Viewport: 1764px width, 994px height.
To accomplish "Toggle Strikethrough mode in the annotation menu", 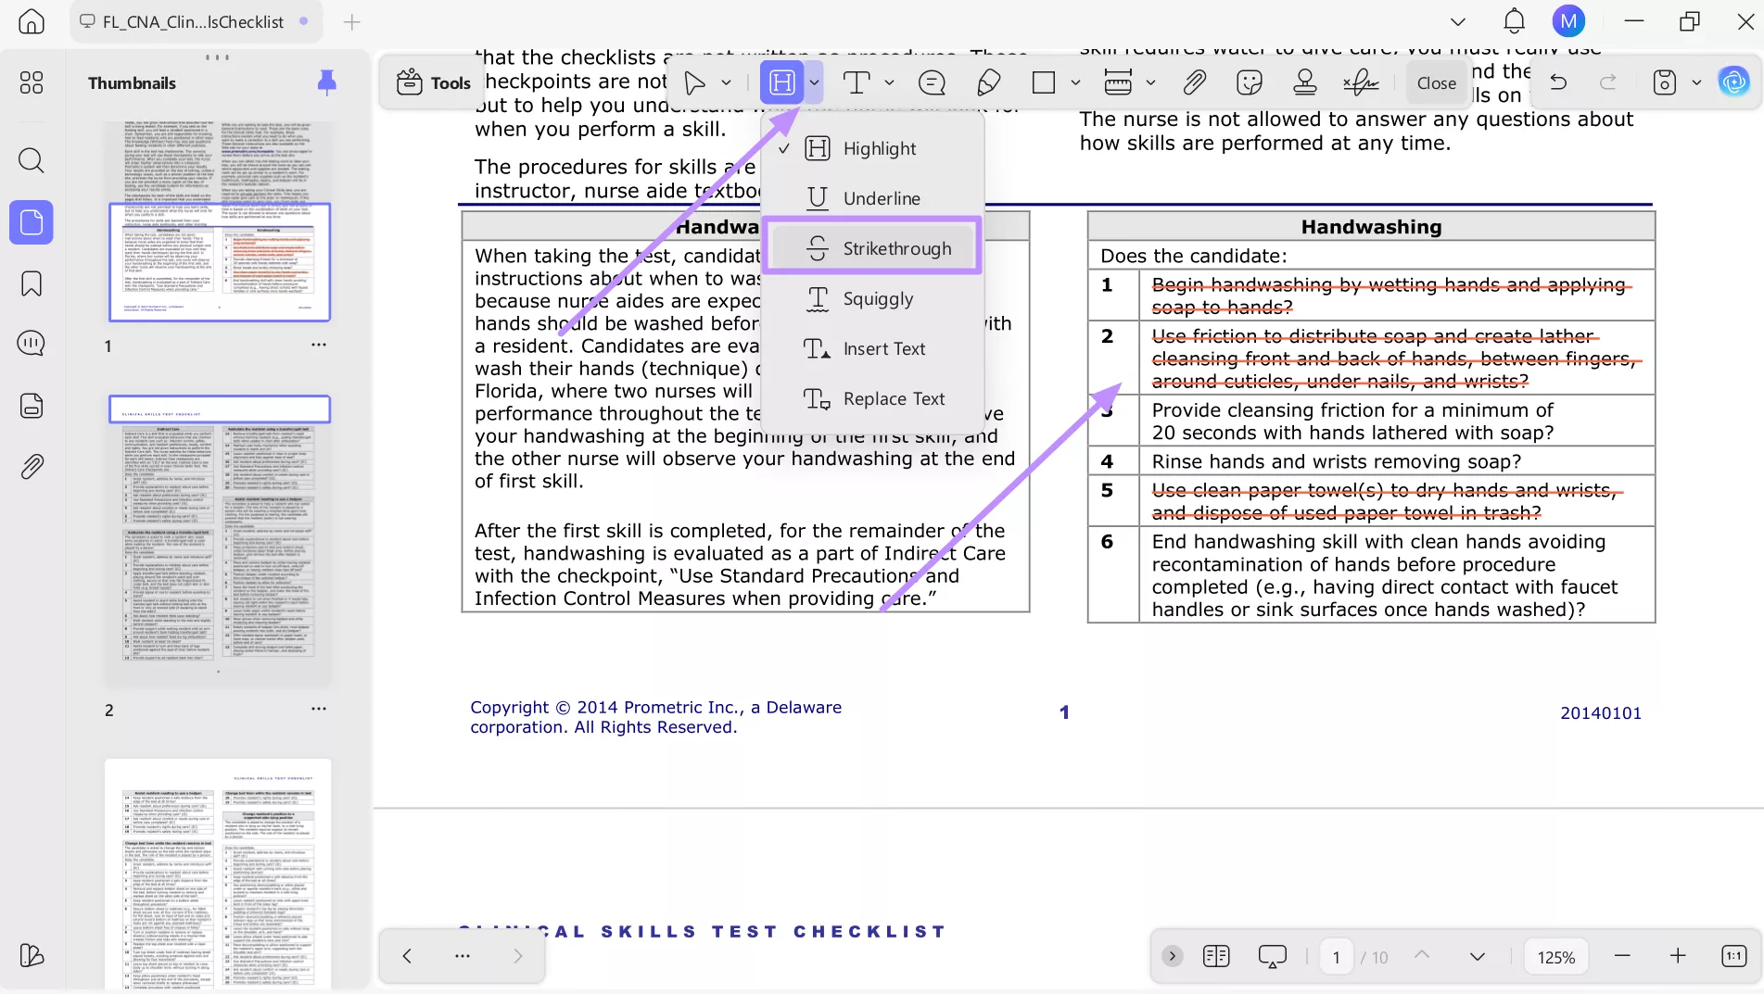I will click(871, 247).
